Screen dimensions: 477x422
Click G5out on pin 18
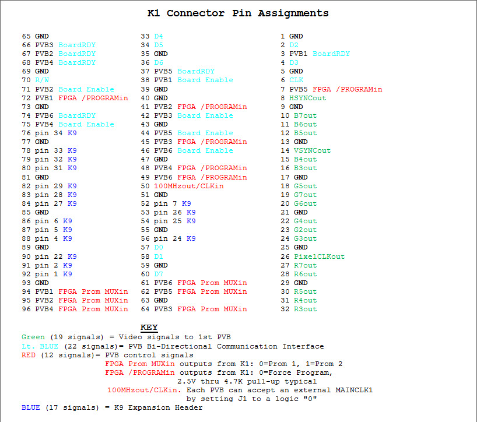305,186
